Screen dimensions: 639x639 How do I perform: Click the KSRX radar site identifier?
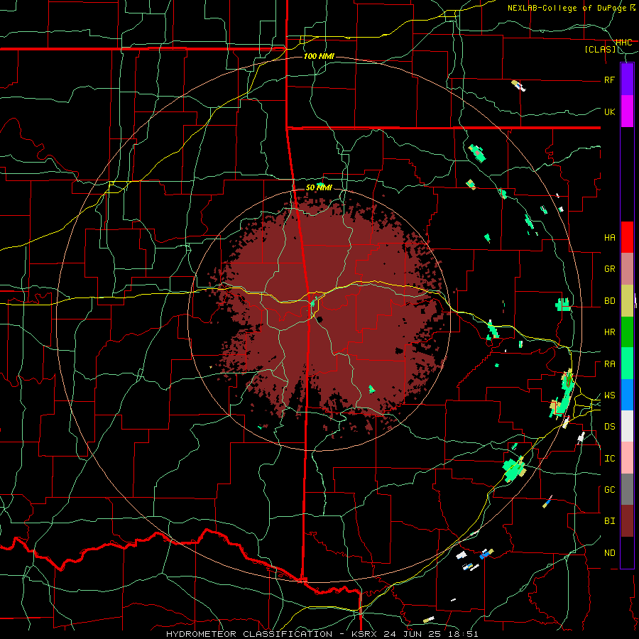pos(364,634)
